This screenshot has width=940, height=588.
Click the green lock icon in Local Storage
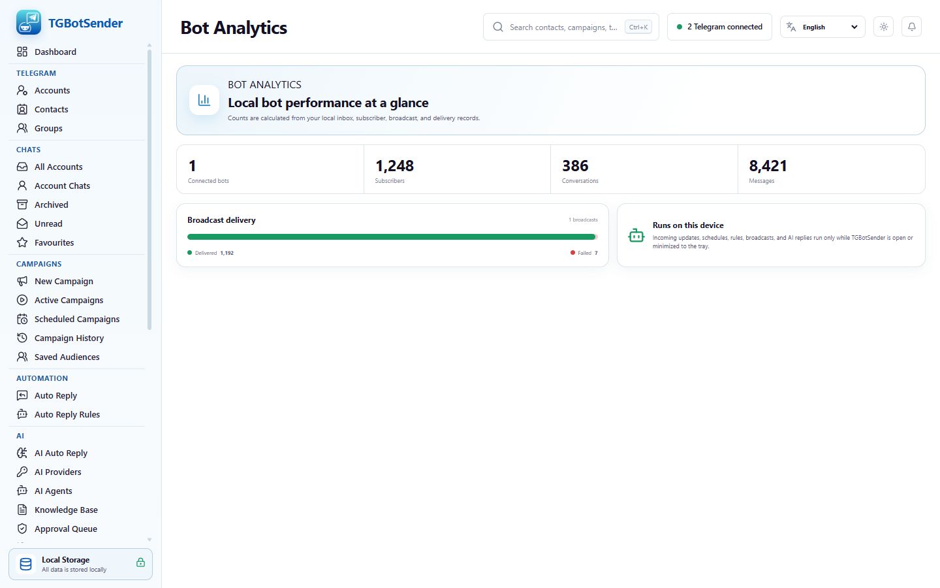[x=140, y=563]
